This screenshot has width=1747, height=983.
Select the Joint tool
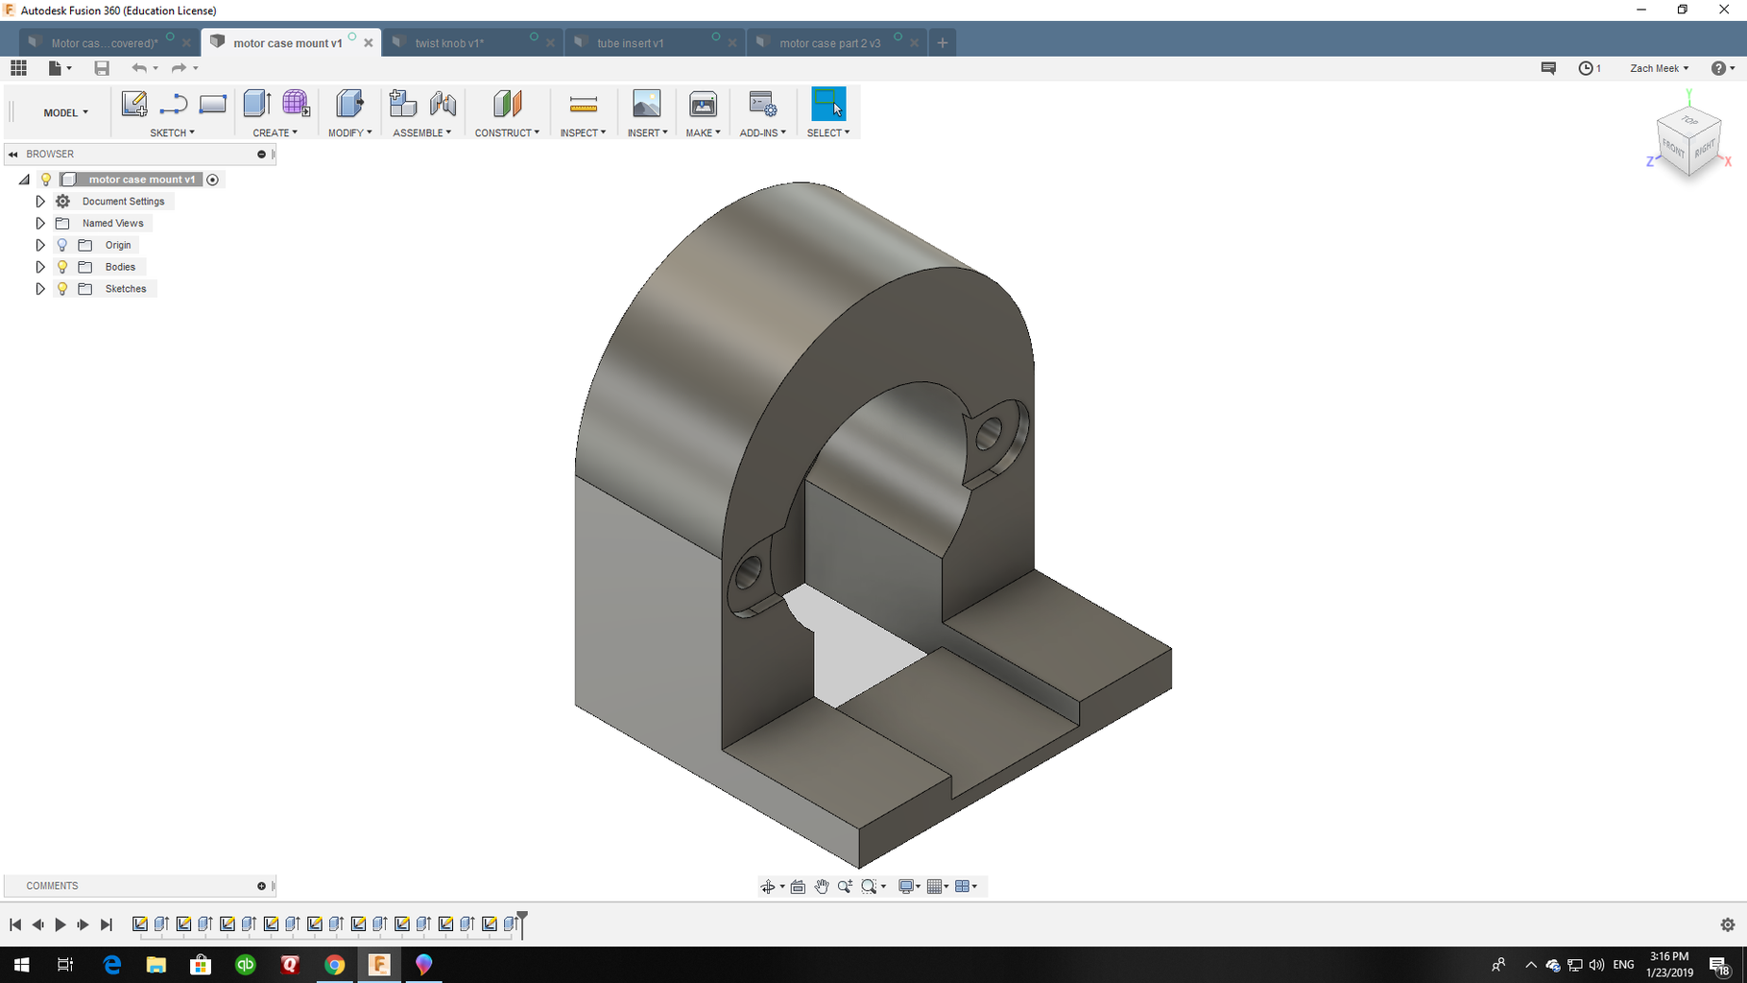pos(443,104)
